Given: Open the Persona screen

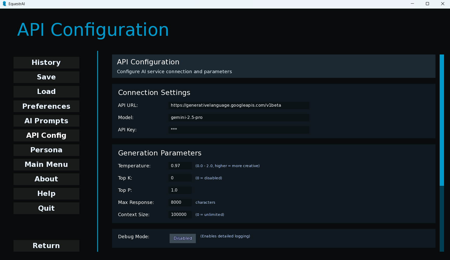Looking at the screenshot, I should 46,150.
